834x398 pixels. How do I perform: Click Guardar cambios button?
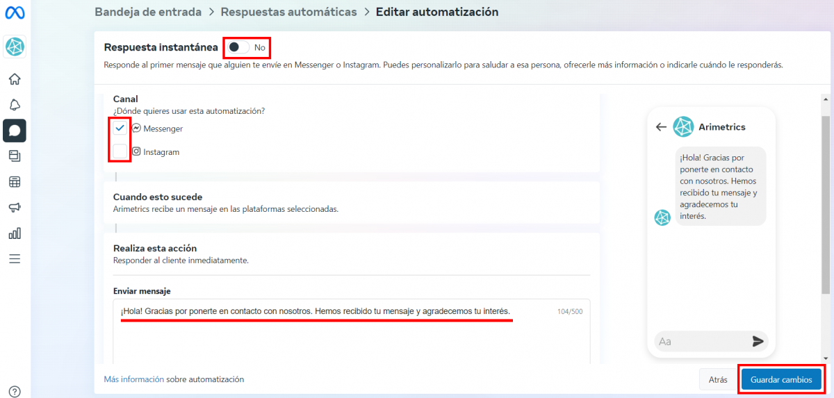tap(781, 380)
